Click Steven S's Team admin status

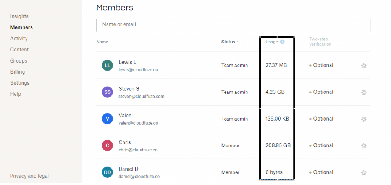[234, 92]
